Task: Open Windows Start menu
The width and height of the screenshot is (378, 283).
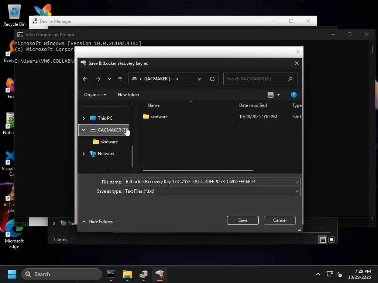Action: [12, 274]
